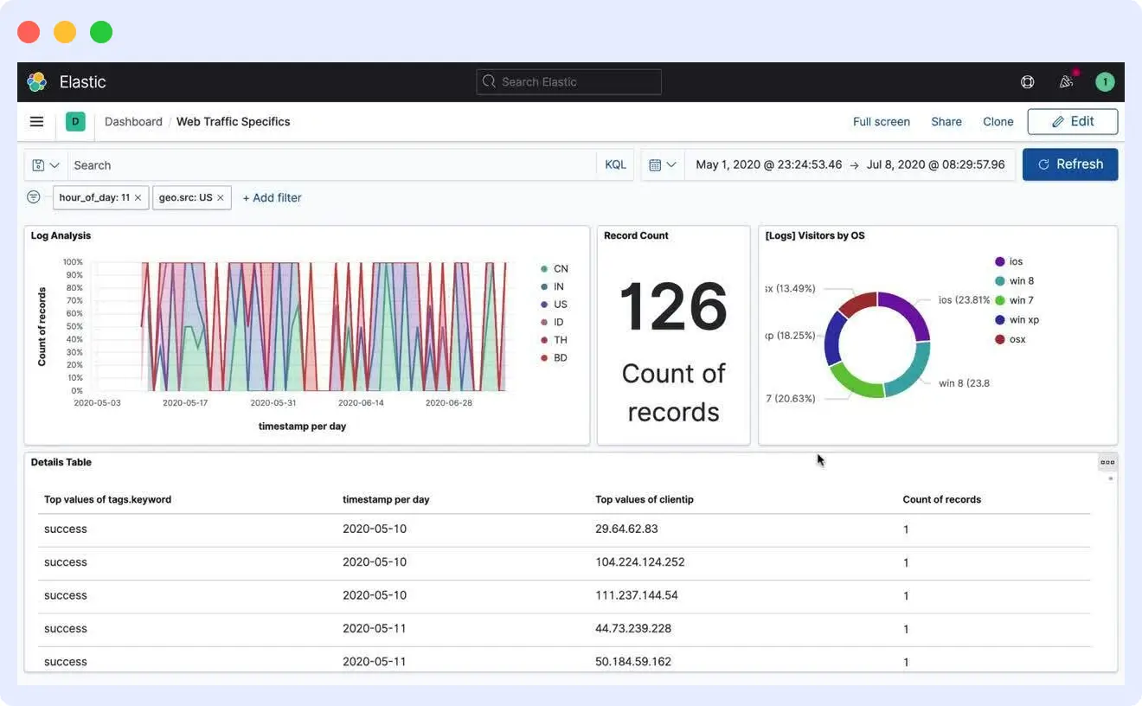Open the Share menu
This screenshot has height=706, width=1142.
click(x=946, y=121)
